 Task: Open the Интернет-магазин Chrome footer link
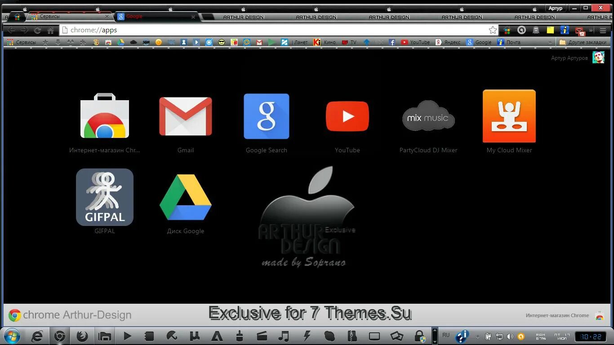[565, 315]
